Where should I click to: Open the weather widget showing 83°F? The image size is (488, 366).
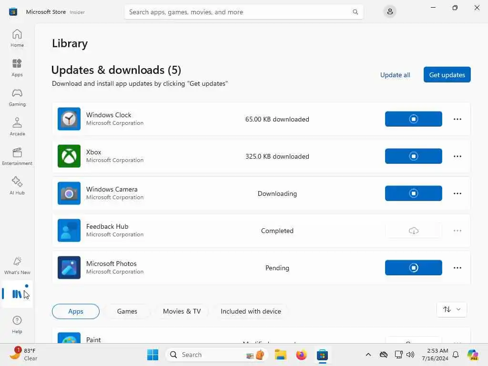coord(23,354)
